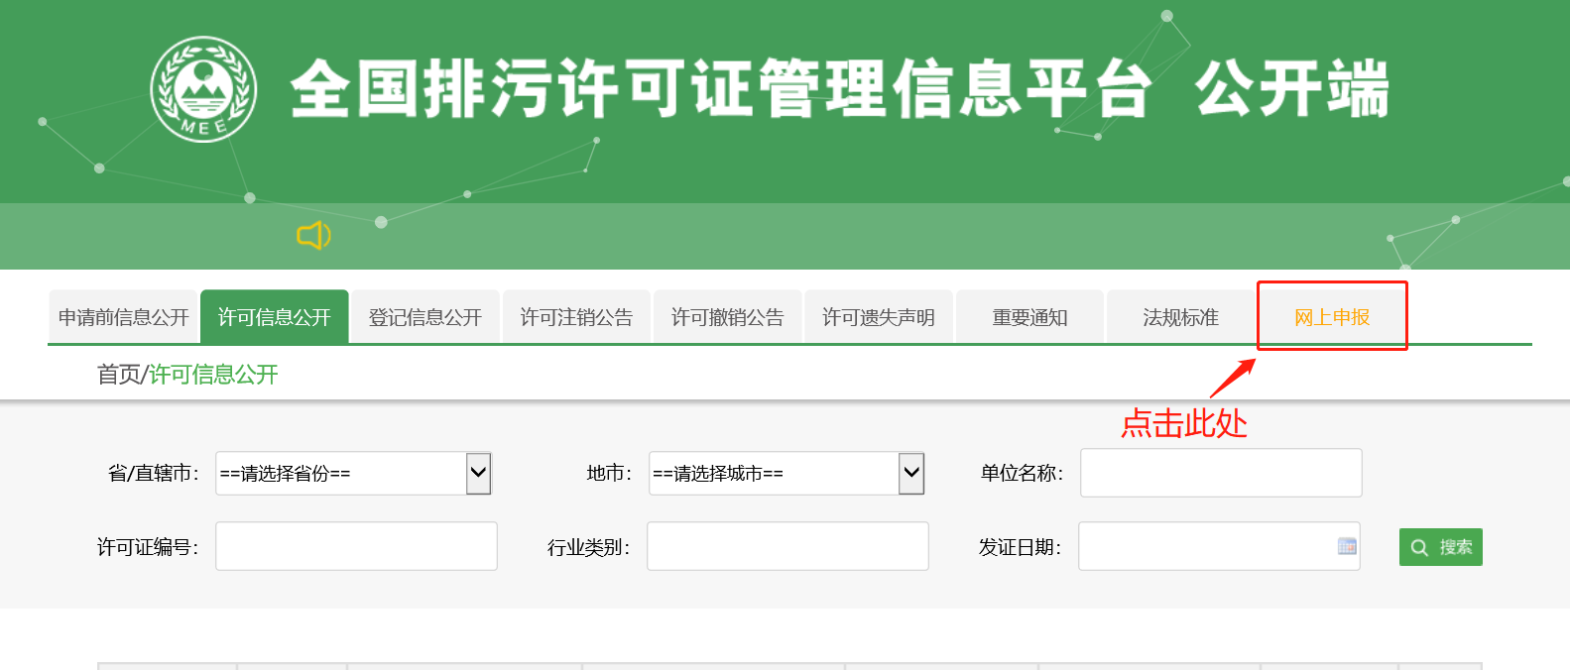Go to the 许可撤销公告 tab
This screenshot has width=1570, height=670.
pyautogui.click(x=727, y=317)
